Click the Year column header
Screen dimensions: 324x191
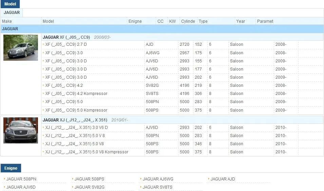241,21
